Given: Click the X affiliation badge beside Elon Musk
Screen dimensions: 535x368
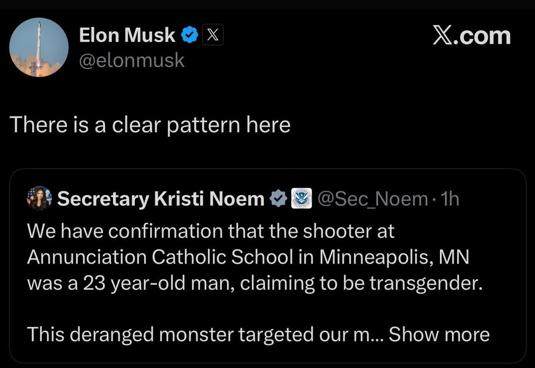Looking at the screenshot, I should [x=213, y=35].
